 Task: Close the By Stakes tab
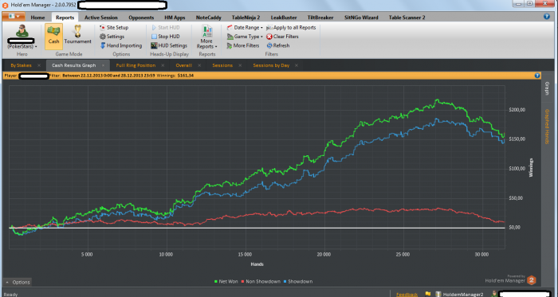(x=39, y=65)
